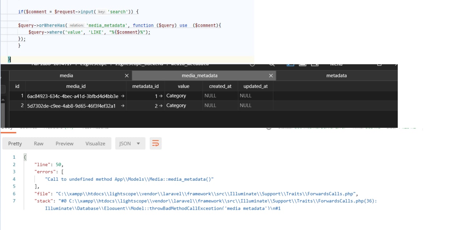The height and width of the screenshot is (230, 464).
Task: Sort by the updated_at column header
Action: [255, 86]
